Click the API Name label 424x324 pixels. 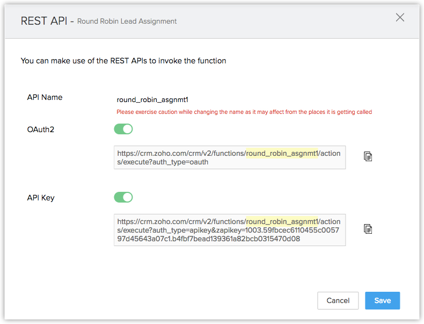pos(45,97)
